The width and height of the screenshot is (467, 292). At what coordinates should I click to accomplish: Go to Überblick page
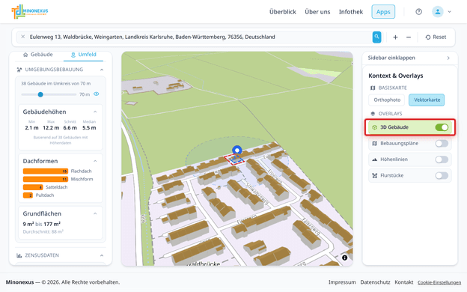point(283,12)
